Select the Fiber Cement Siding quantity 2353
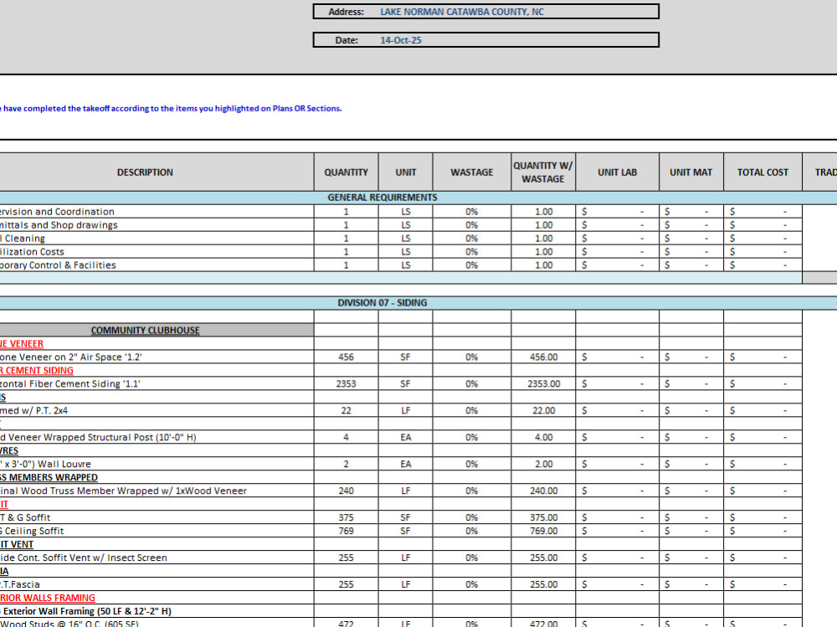The height and width of the screenshot is (627, 837). pyautogui.click(x=346, y=383)
